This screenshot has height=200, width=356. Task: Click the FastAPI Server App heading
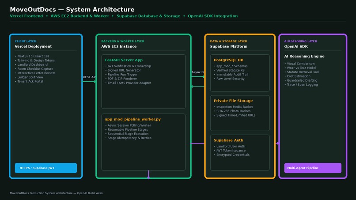coord(124,60)
